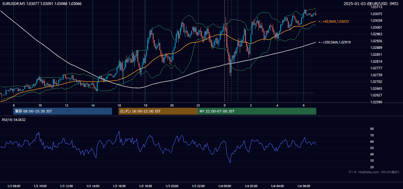403x189 pixels.
Task: Select the white '<-<200,SMA,1.02919' label
Action: (x=335, y=42)
